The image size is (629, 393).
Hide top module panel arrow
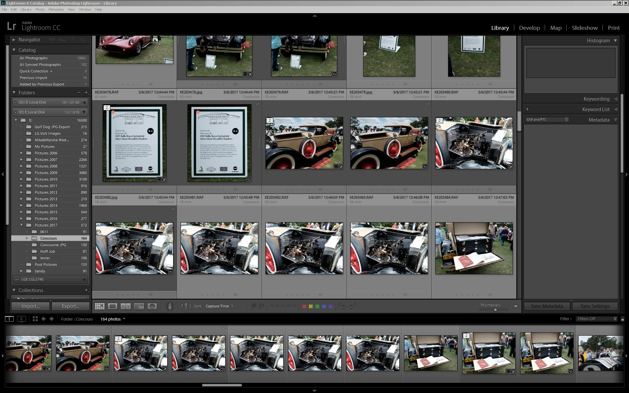pyautogui.click(x=315, y=15)
